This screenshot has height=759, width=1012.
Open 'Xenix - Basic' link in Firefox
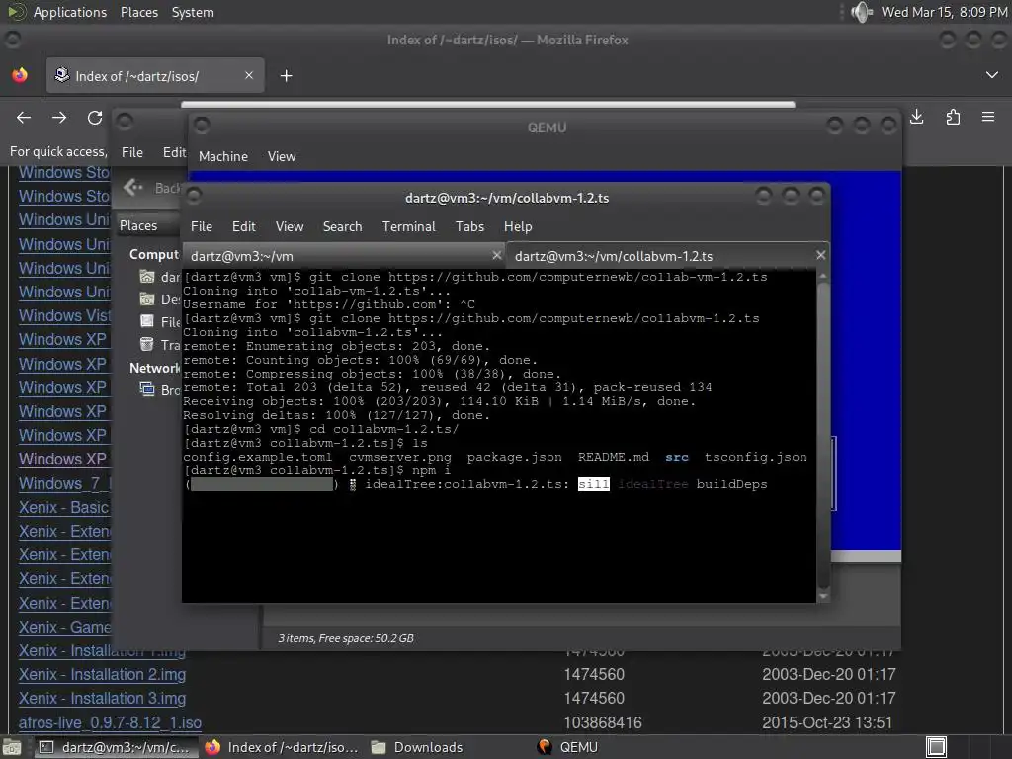click(x=63, y=507)
